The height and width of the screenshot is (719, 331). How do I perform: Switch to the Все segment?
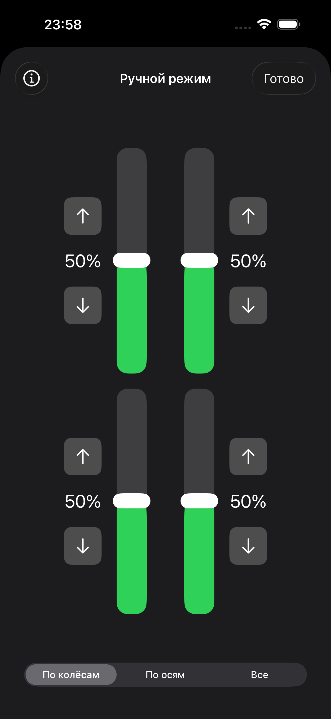pos(260,675)
